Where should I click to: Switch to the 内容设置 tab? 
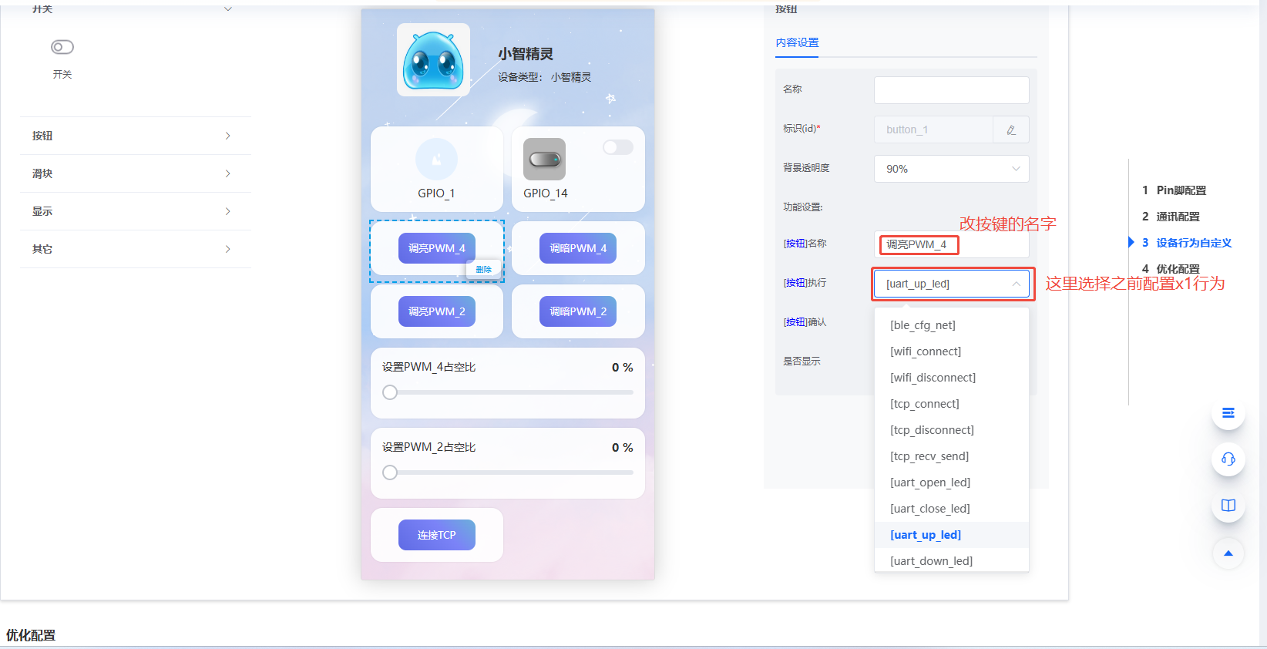tap(798, 42)
